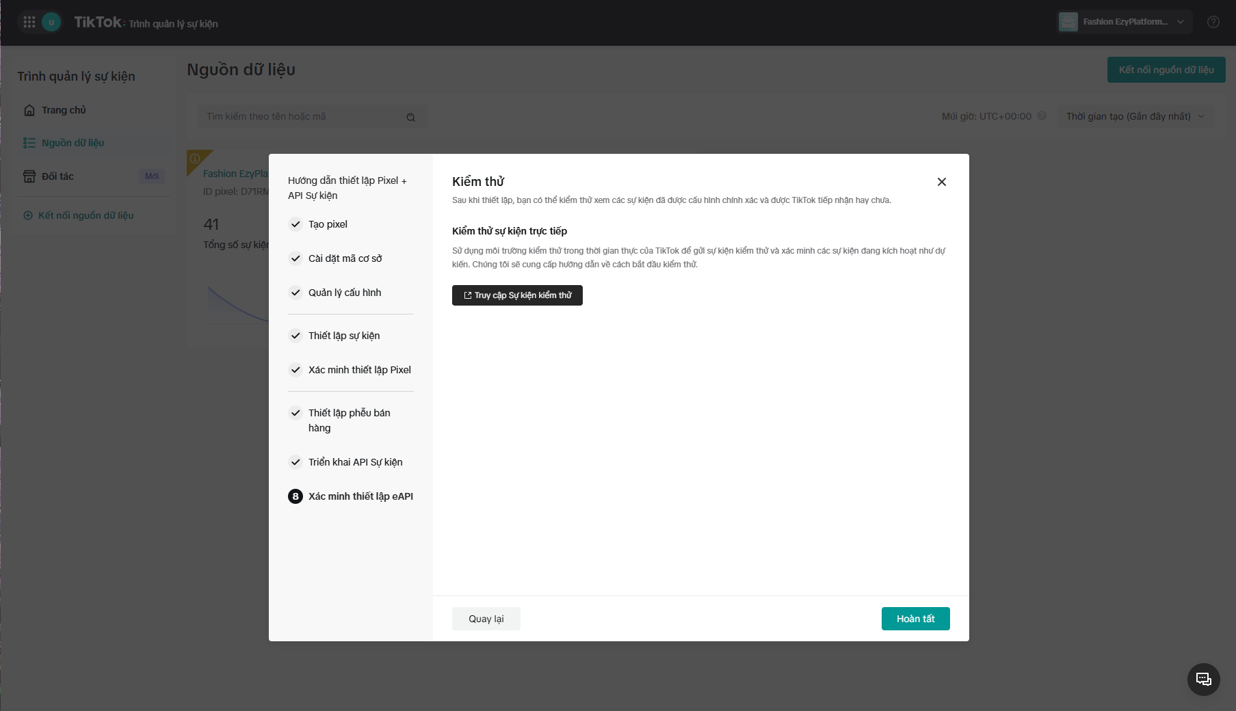Image resolution: width=1236 pixels, height=711 pixels.
Task: Open the app grid launcher icon
Action: click(x=29, y=22)
